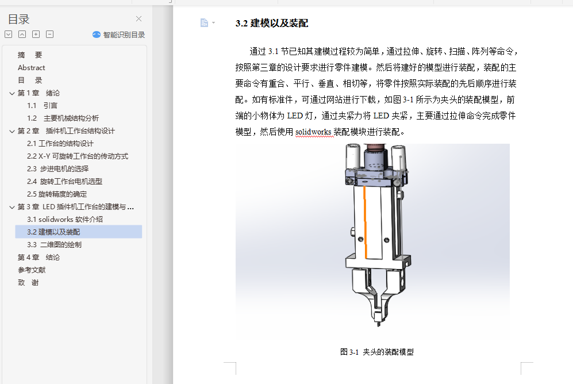The height and width of the screenshot is (384, 573).
Task: Go to 目 录 entry in the outline
Action: coord(30,80)
